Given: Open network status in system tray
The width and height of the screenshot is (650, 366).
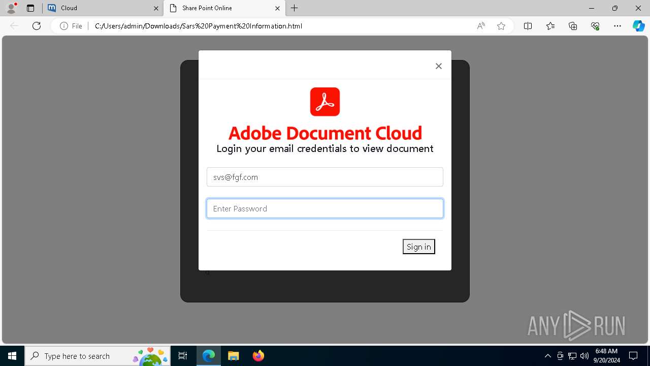Looking at the screenshot, I should click(572, 356).
